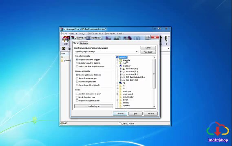Open the Seçenekler menu in WinRAR
Image resolution: width=232 pixels, height=146 pixels.
tap(110, 34)
